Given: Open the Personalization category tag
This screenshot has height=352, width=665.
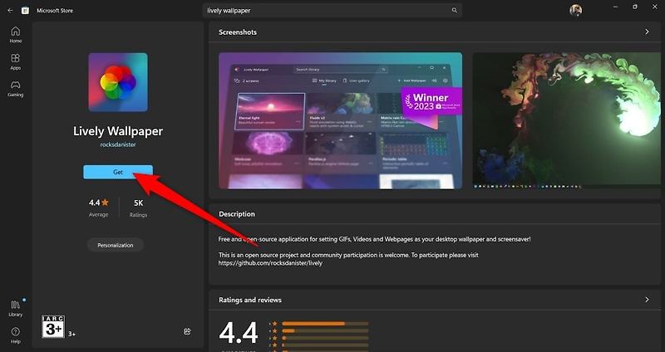Looking at the screenshot, I should (x=116, y=245).
